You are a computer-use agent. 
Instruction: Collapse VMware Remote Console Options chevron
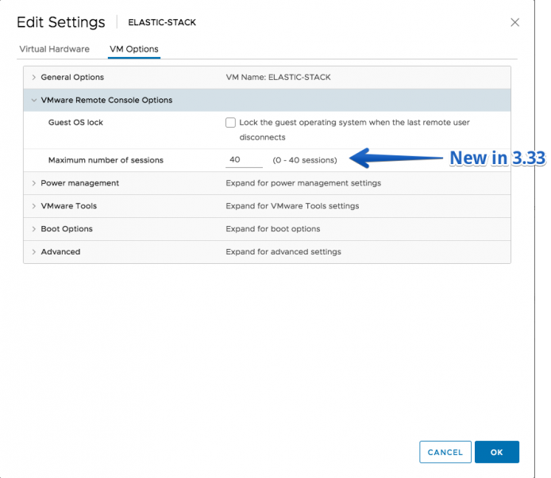(33, 101)
